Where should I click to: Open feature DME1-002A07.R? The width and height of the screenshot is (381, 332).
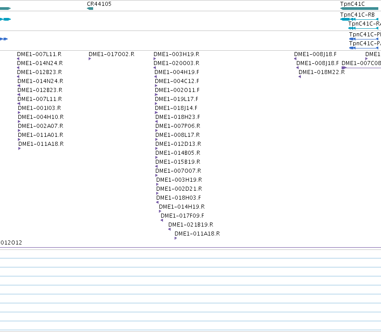point(41,126)
